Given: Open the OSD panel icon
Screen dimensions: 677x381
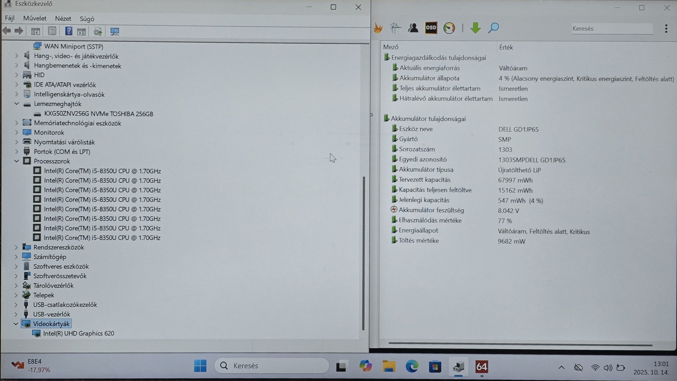Looking at the screenshot, I should [431, 28].
